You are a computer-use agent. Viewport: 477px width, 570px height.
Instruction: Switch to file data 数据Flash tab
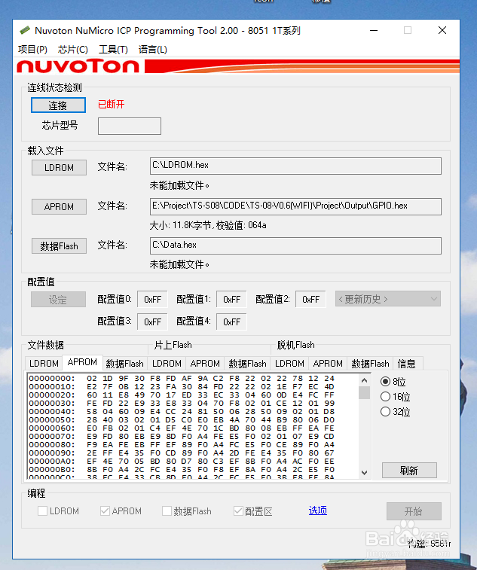click(x=125, y=364)
